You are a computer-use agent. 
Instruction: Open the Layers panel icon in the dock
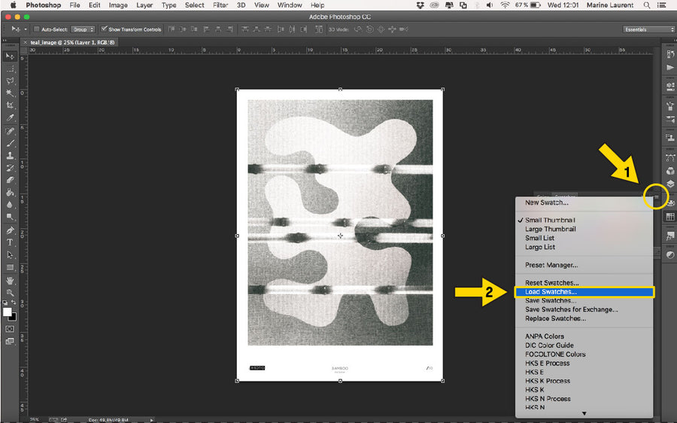pyautogui.click(x=670, y=184)
